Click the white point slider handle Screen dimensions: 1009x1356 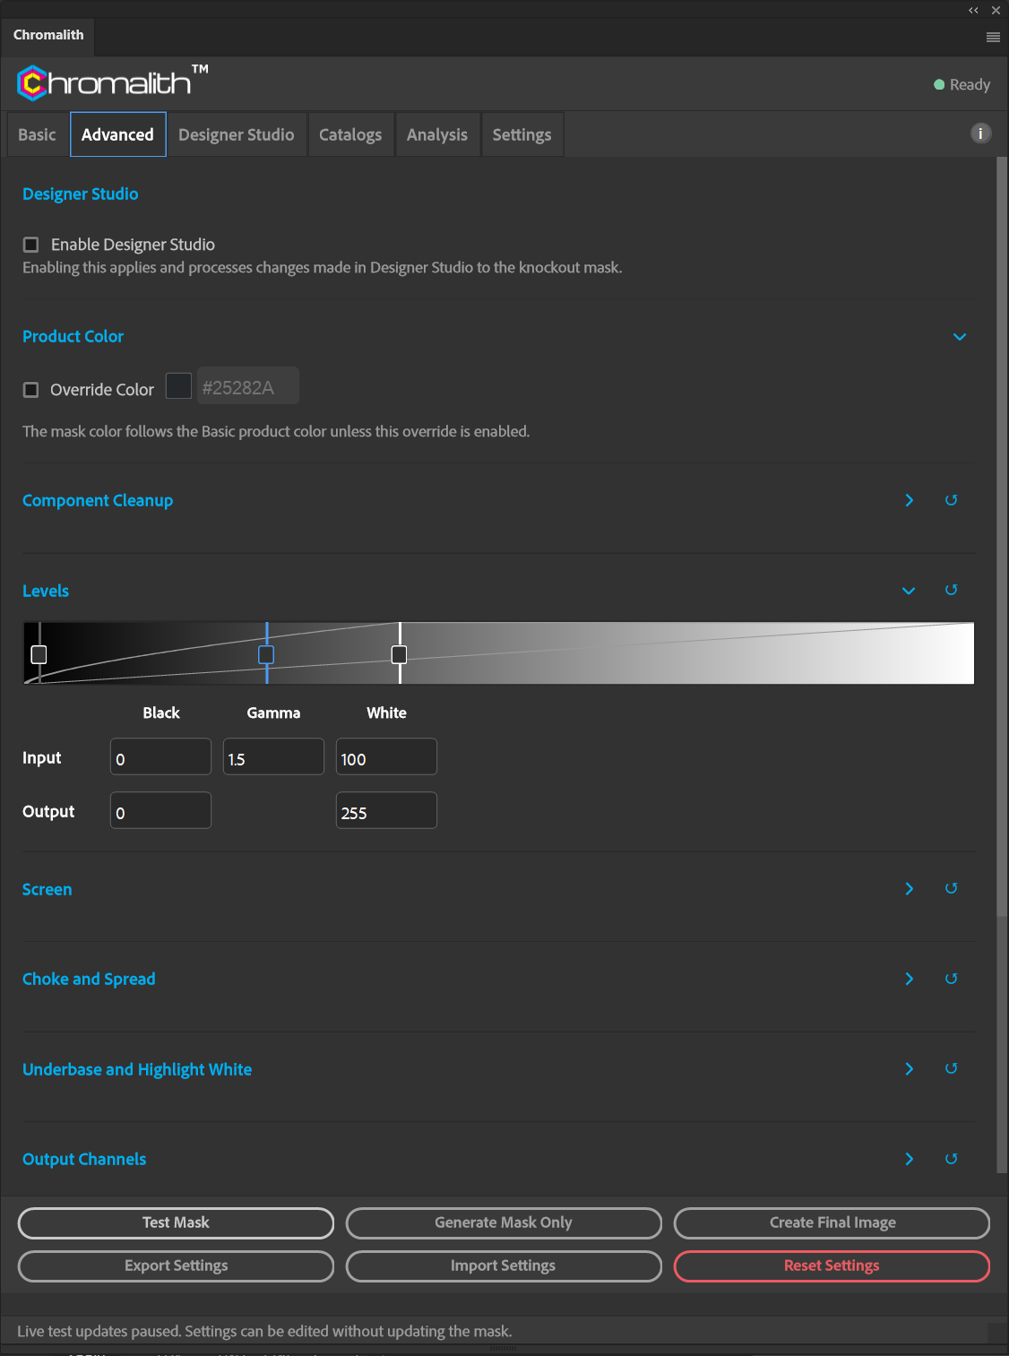(x=400, y=654)
